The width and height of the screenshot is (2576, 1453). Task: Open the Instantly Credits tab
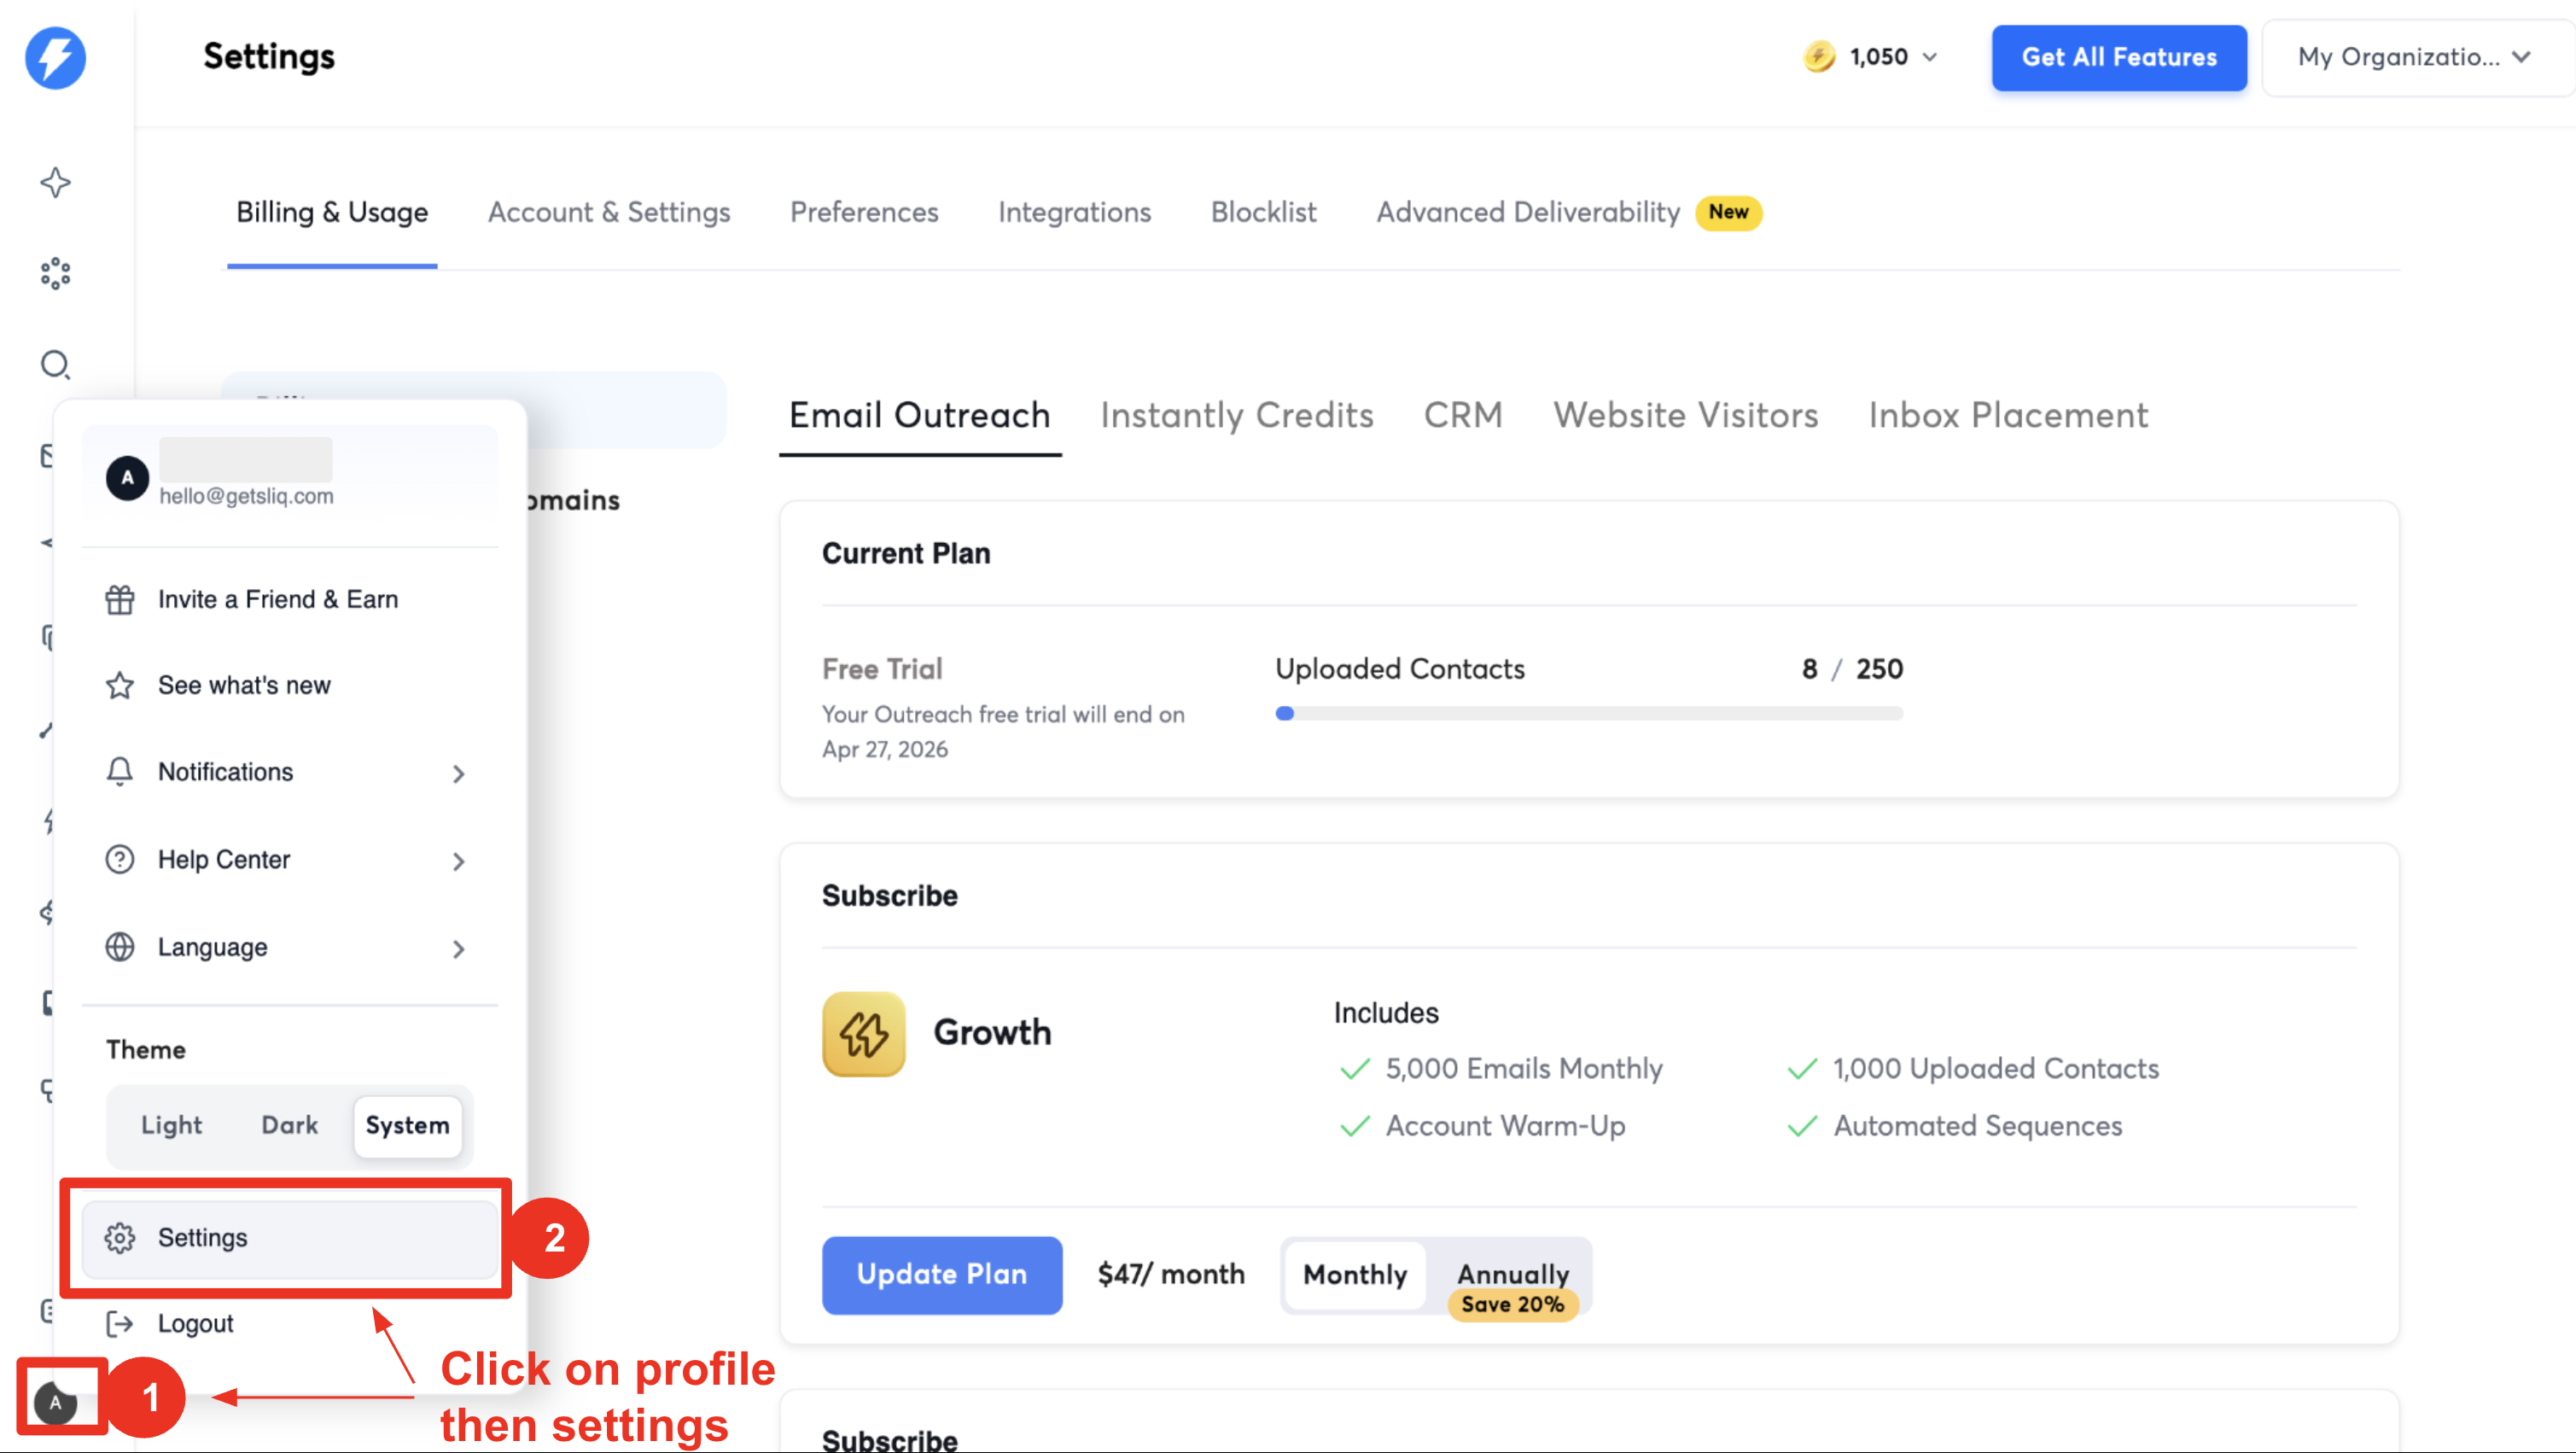1236,415
